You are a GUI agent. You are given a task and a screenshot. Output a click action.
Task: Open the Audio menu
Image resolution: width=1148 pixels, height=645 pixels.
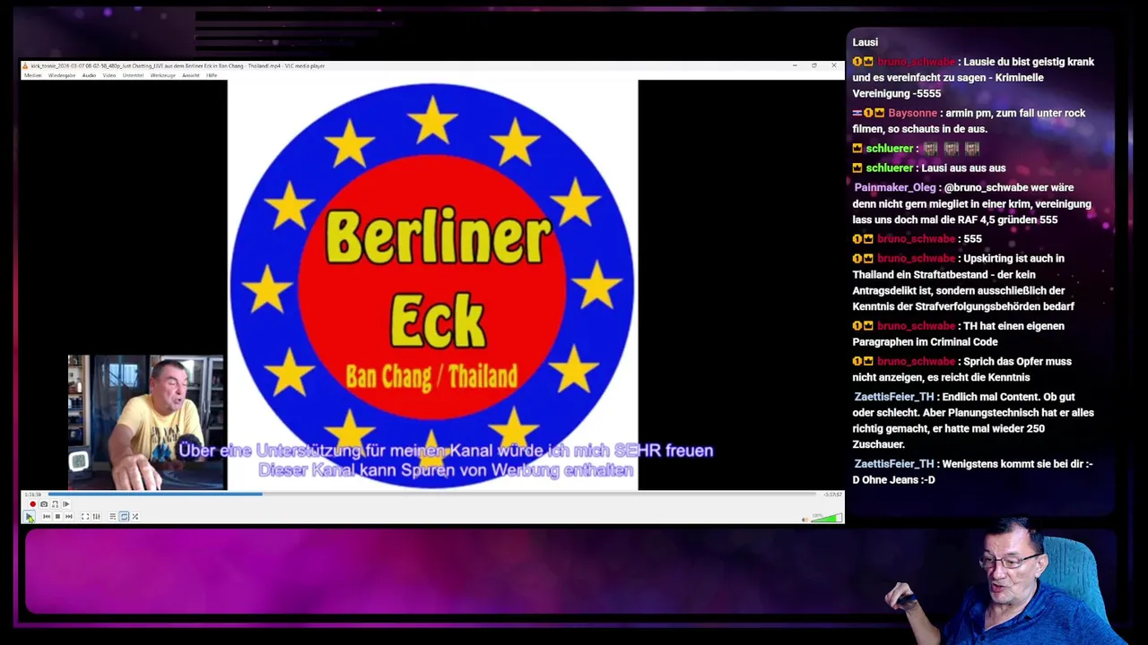coord(89,75)
